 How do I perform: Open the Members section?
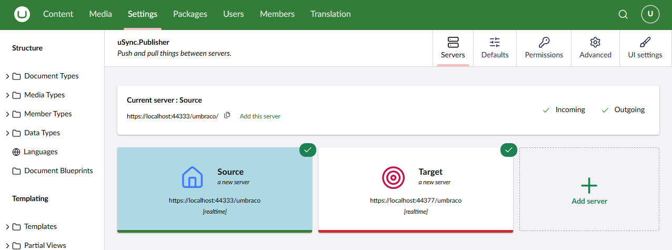point(277,14)
